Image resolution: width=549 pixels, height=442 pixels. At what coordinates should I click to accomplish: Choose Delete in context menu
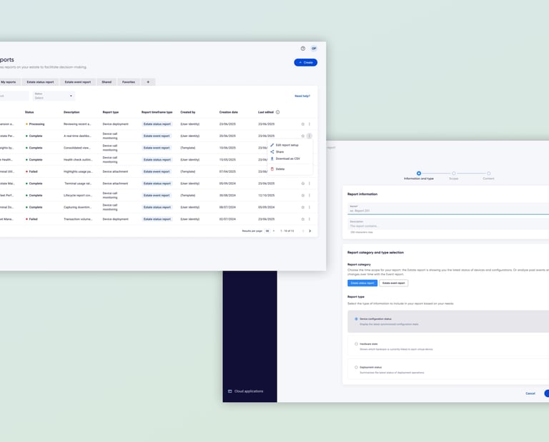click(x=290, y=169)
